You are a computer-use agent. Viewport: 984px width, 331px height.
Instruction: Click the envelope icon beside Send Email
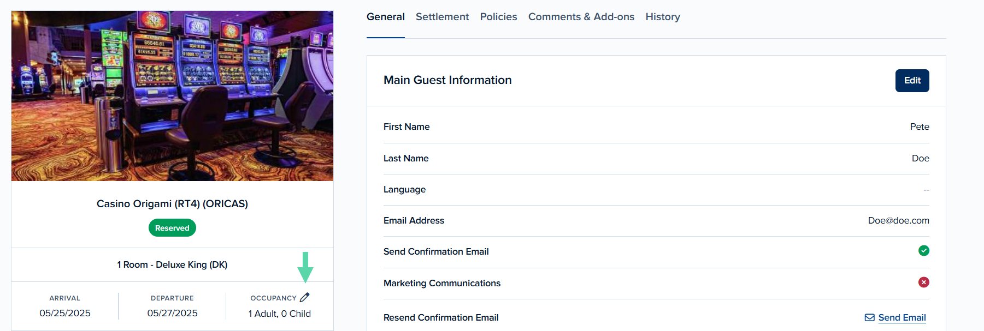pos(869,317)
